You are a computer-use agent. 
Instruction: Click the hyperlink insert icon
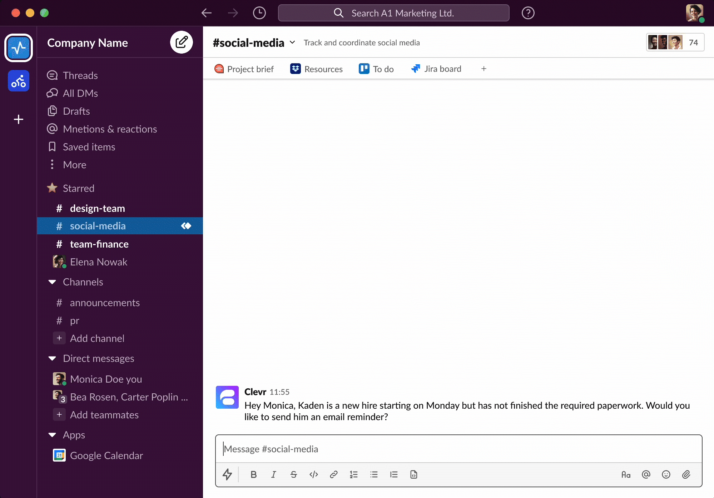coord(333,475)
